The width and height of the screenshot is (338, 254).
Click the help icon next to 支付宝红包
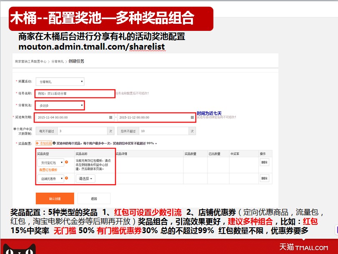click(x=66, y=162)
